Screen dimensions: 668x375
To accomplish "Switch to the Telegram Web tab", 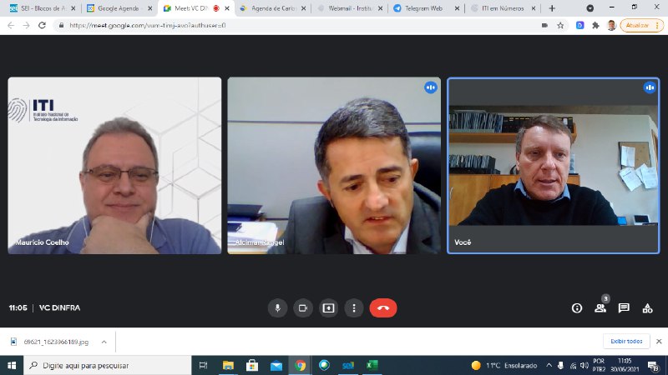I will tap(424, 7).
